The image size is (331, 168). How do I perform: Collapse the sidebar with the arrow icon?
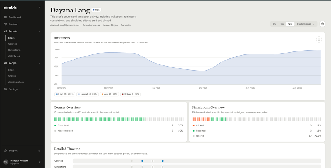(40, 7)
